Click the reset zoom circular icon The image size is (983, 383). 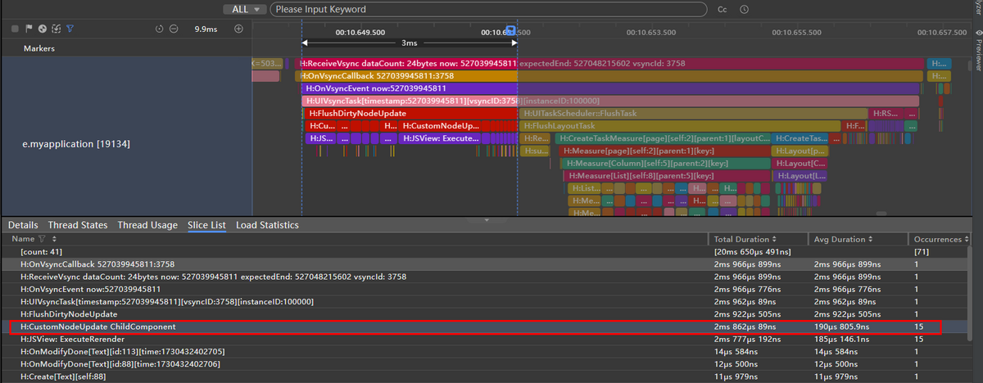click(x=160, y=29)
